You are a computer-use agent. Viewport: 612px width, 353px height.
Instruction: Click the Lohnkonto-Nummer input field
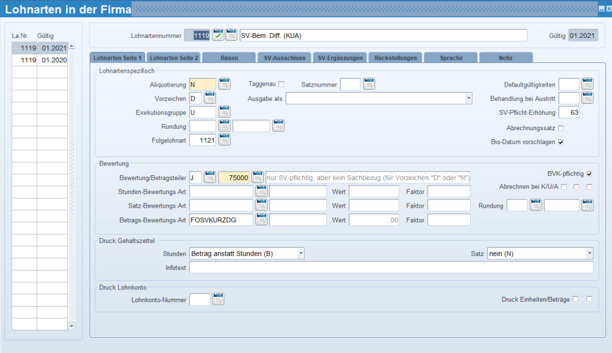click(200, 300)
